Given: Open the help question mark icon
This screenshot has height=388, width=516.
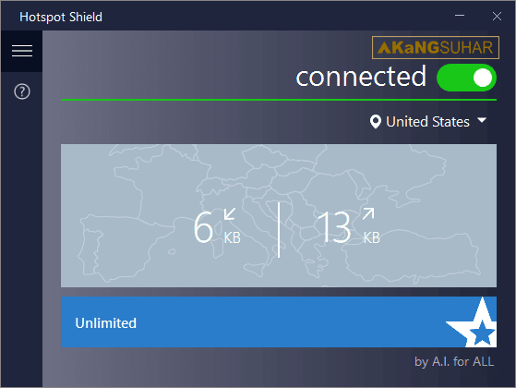Looking at the screenshot, I should [22, 91].
